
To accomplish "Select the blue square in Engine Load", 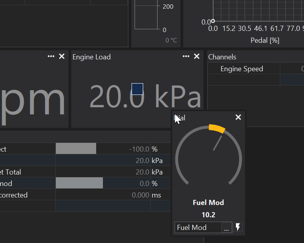I will coord(137,89).
